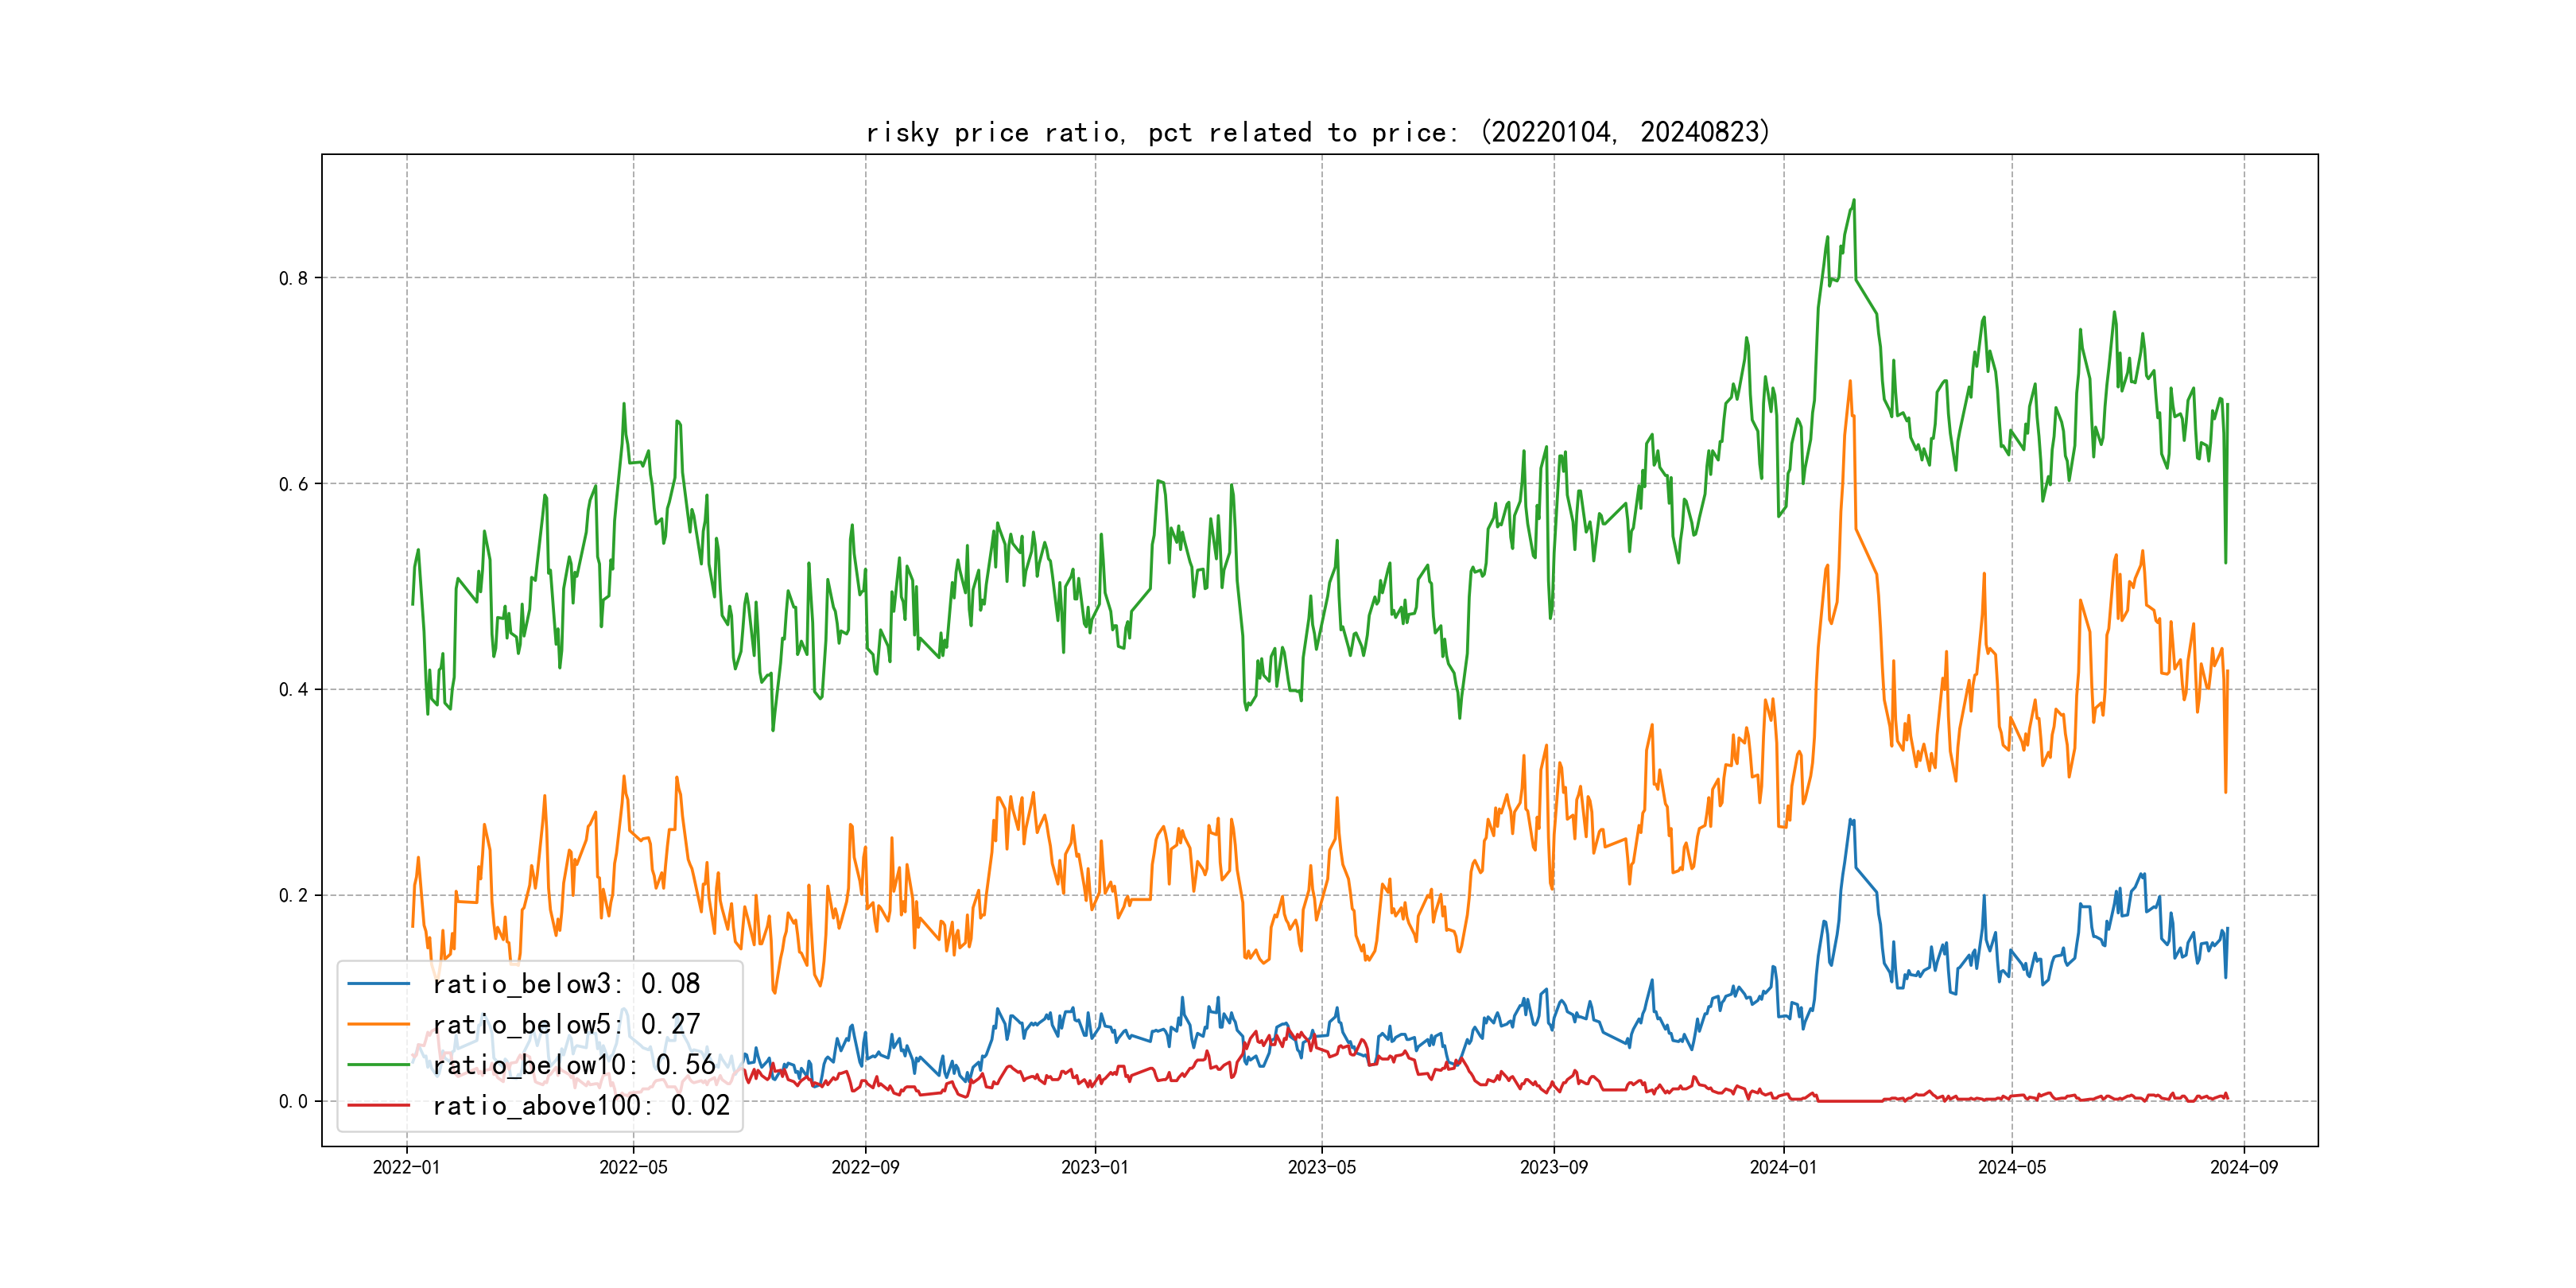Click the 2023-01 x-axis tick label

(x=1095, y=1167)
